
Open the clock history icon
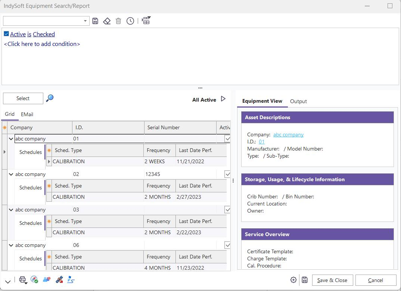pyautogui.click(x=130, y=21)
